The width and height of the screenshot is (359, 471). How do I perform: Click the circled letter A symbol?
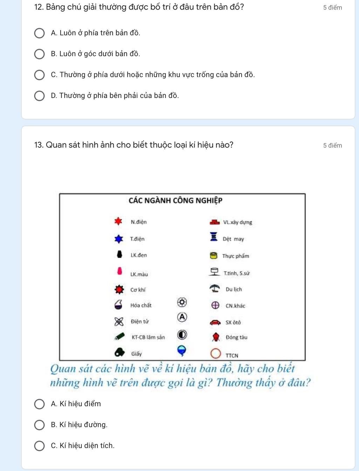(x=182, y=317)
